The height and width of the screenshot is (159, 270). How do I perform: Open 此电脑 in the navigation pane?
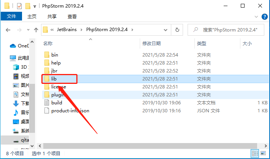[x=19, y=58]
